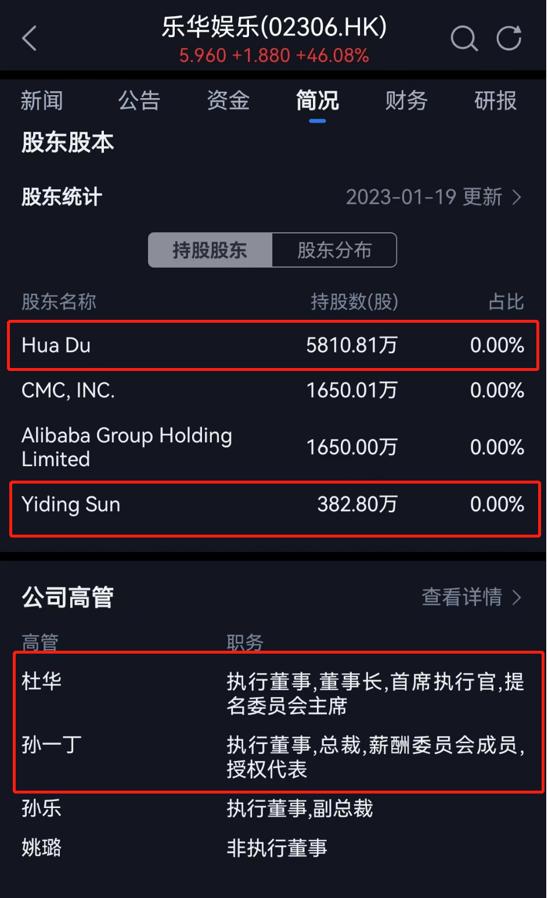Image resolution: width=548 pixels, height=898 pixels.
Task: Tap the 乐华娱乐(02306.HK) stock title
Action: [274, 28]
